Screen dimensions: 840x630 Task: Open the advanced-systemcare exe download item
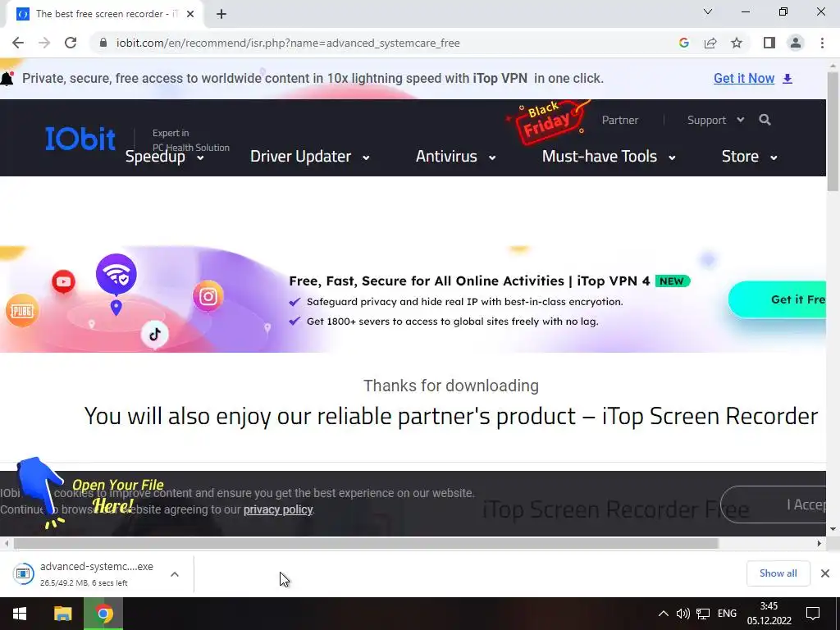click(84, 573)
